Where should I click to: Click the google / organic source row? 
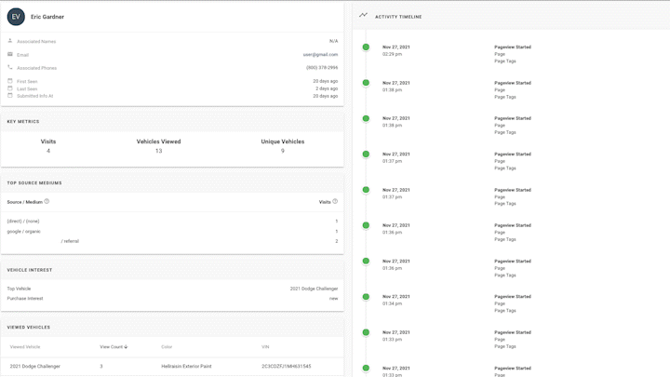[172, 231]
